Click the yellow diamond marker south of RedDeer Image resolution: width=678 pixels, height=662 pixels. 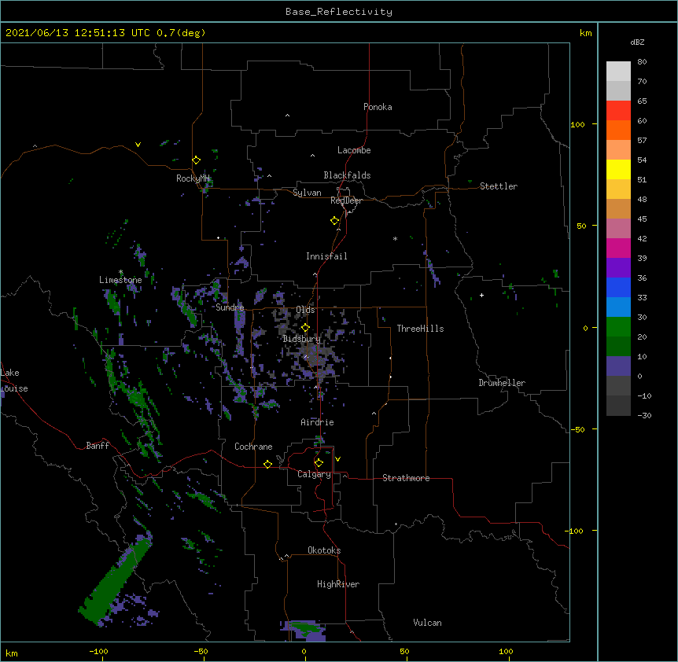pyautogui.click(x=334, y=221)
